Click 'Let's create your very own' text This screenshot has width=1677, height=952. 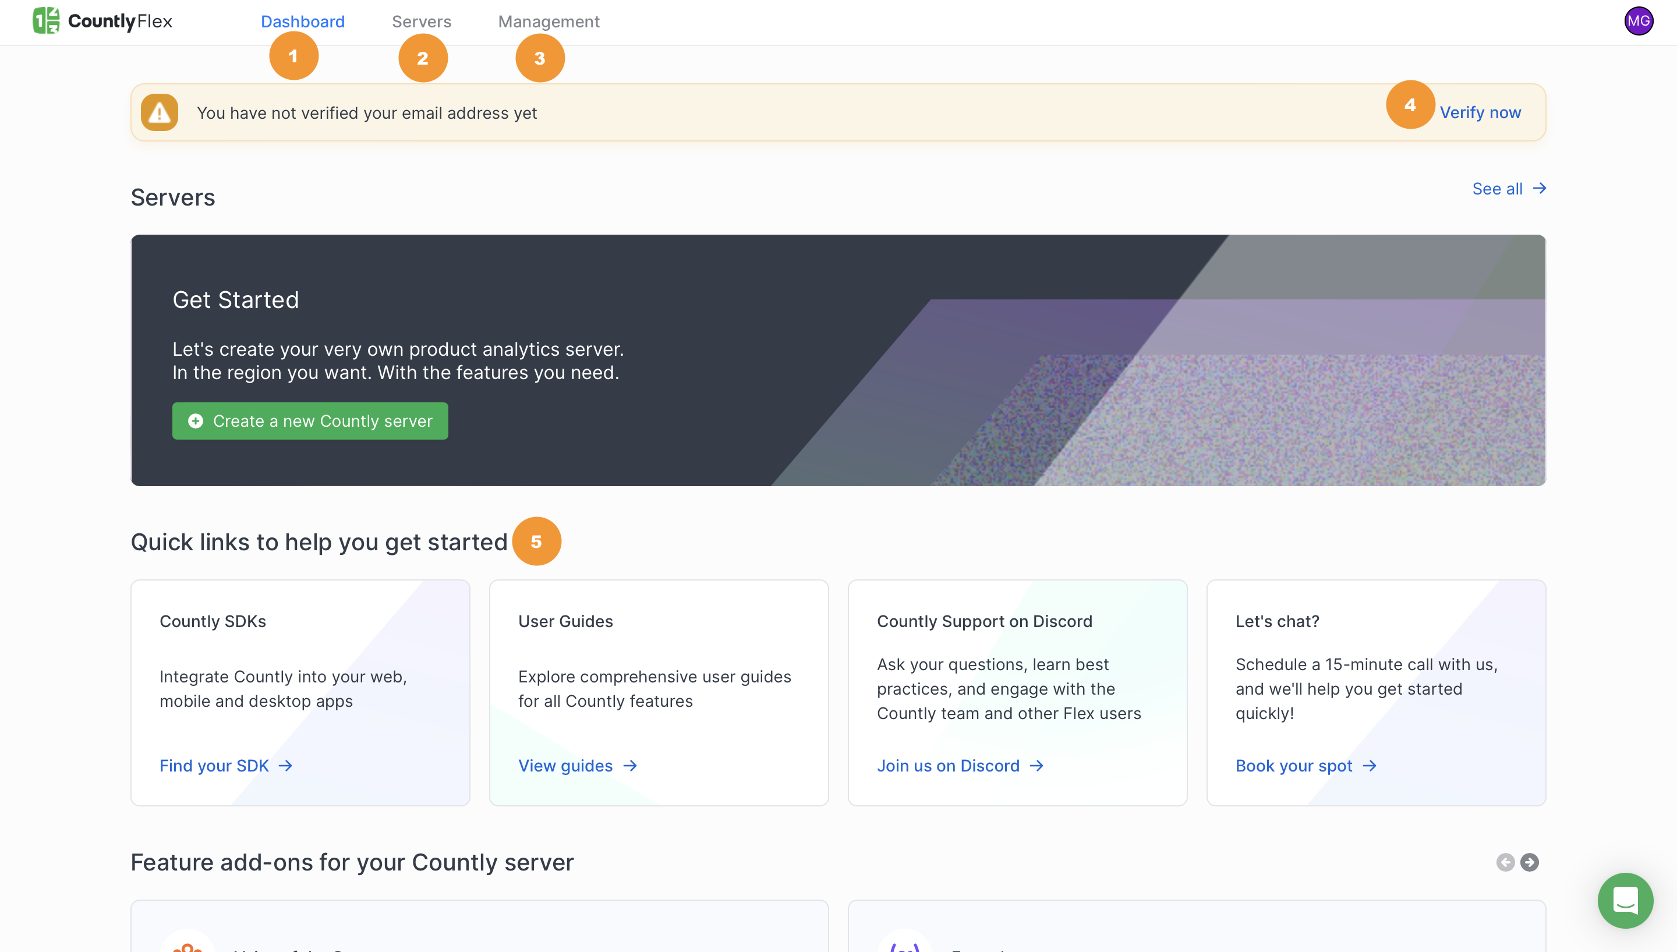coord(398,361)
